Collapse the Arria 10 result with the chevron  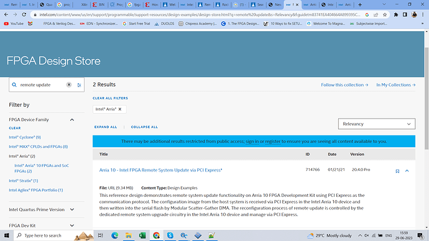407,171
